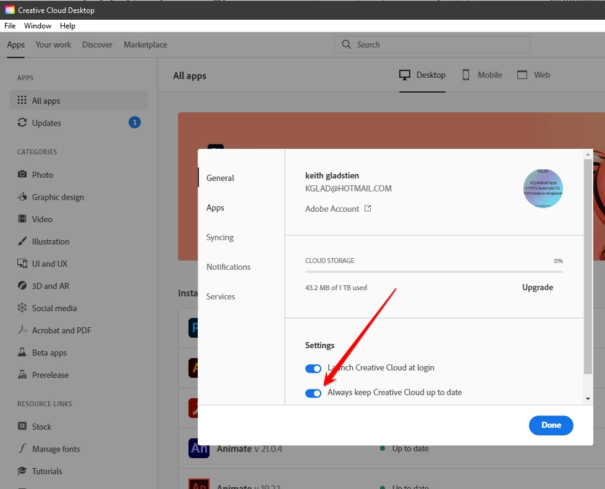Image resolution: width=605 pixels, height=489 pixels.
Task: Click the Social media icon
Action: pyautogui.click(x=22, y=307)
